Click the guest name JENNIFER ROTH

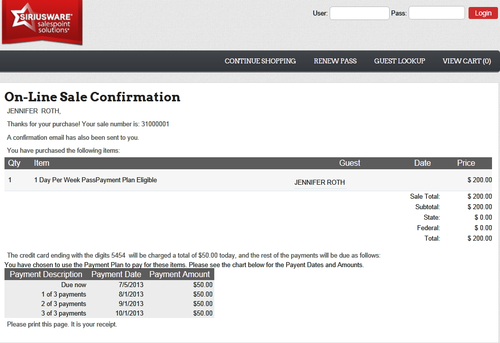point(320,182)
